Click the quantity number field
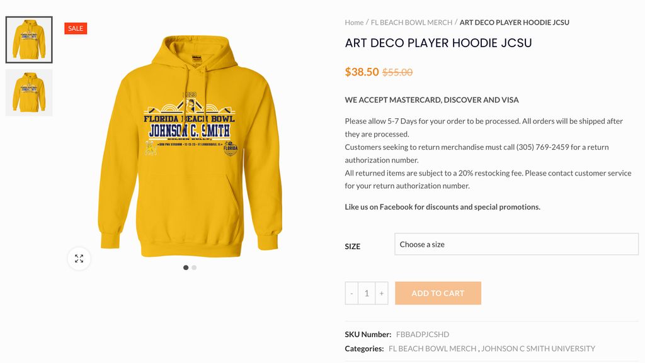 coord(367,293)
